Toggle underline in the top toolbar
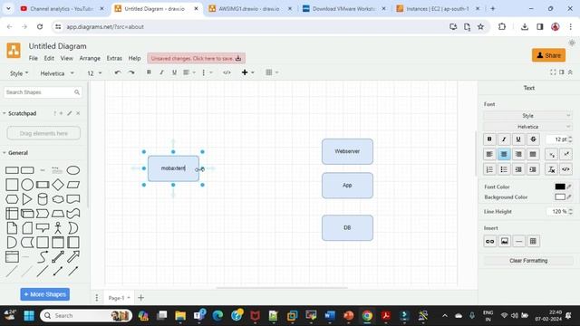 [x=174, y=72]
